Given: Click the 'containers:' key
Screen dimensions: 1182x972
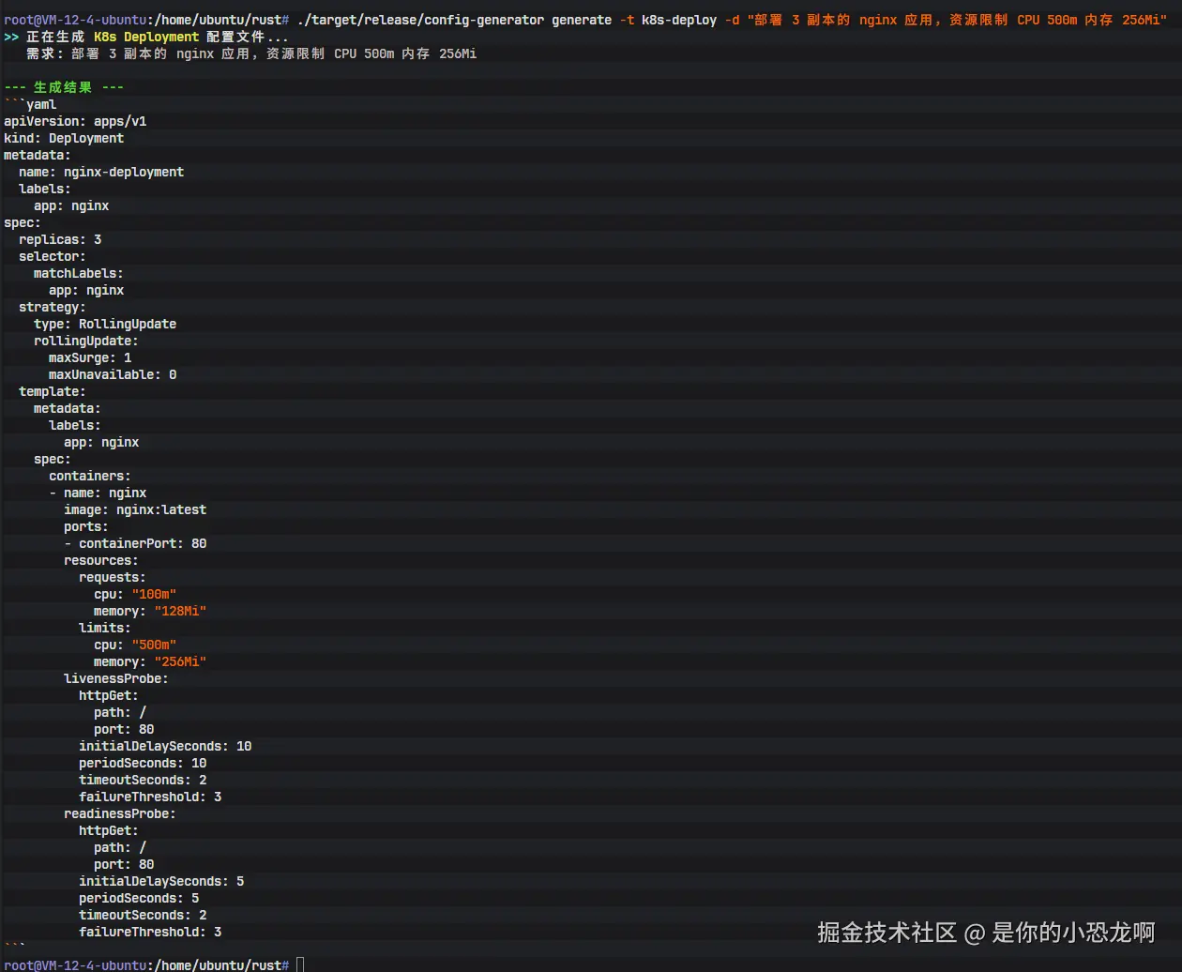Looking at the screenshot, I should tap(90, 476).
